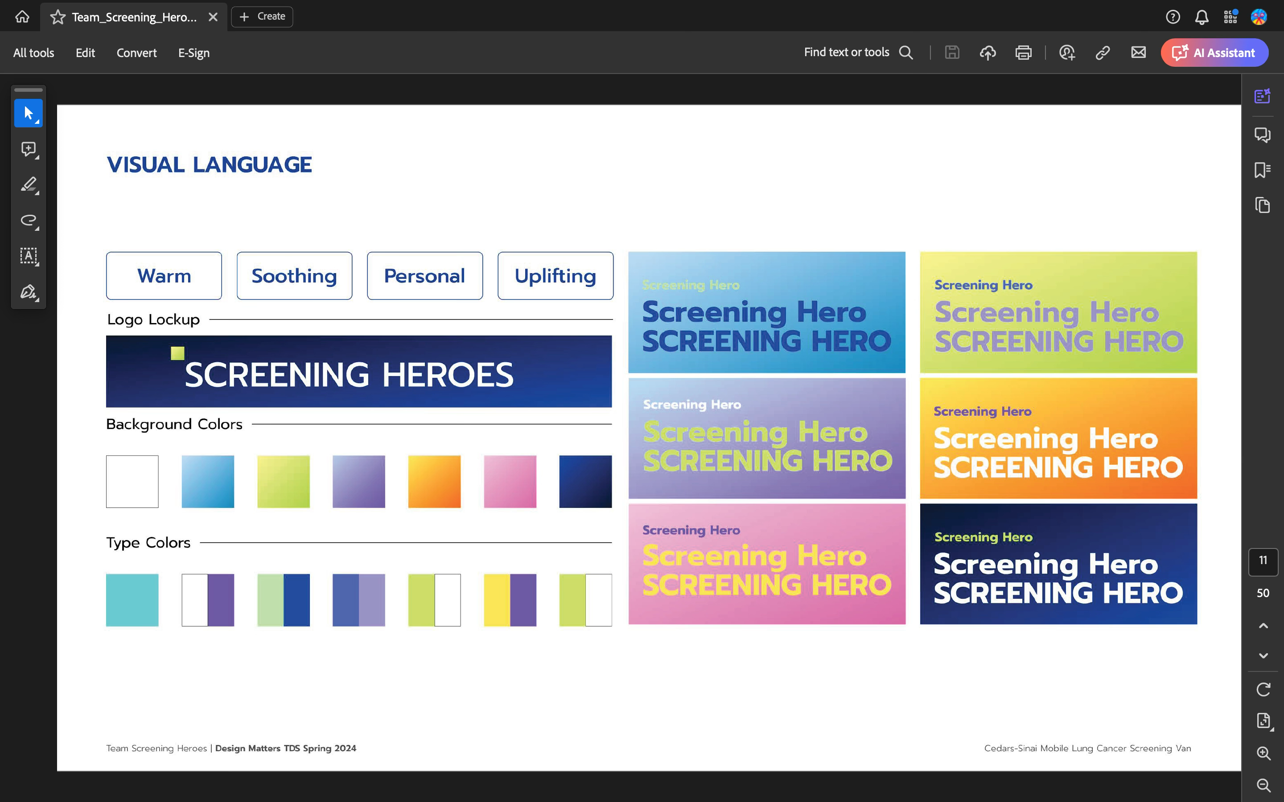This screenshot has height=802, width=1284.
Task: Click the Create new tab button
Action: pyautogui.click(x=262, y=16)
